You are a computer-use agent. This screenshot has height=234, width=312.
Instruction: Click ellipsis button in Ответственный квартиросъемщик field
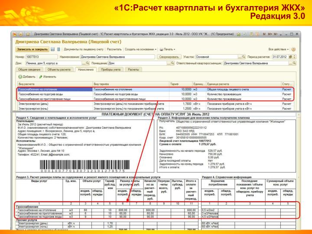(290, 63)
